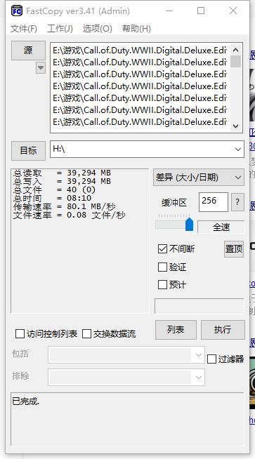
Task: Open the 帮助(H) menu
Action: [136, 28]
